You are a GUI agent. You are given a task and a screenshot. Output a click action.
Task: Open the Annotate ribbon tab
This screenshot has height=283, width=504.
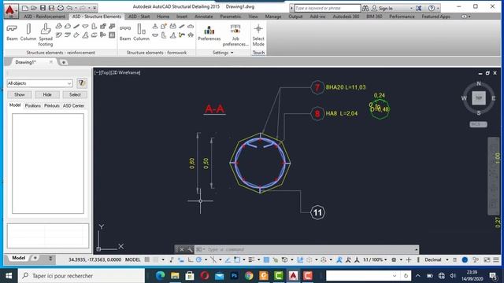204,17
